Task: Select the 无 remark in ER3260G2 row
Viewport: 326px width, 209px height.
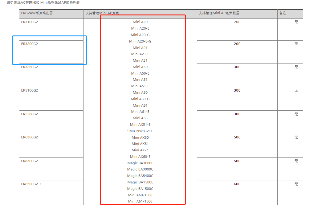Action: tap(296, 67)
